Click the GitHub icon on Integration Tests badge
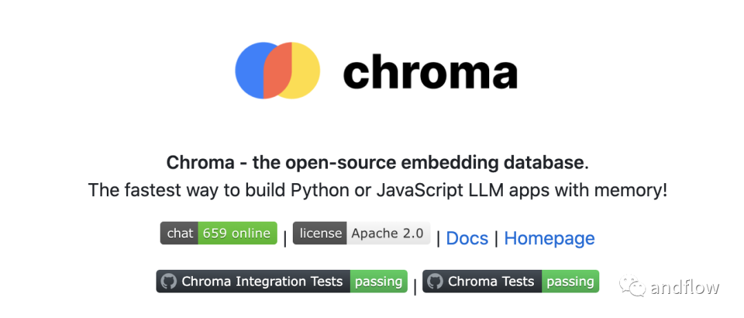The image size is (744, 318). click(x=169, y=282)
